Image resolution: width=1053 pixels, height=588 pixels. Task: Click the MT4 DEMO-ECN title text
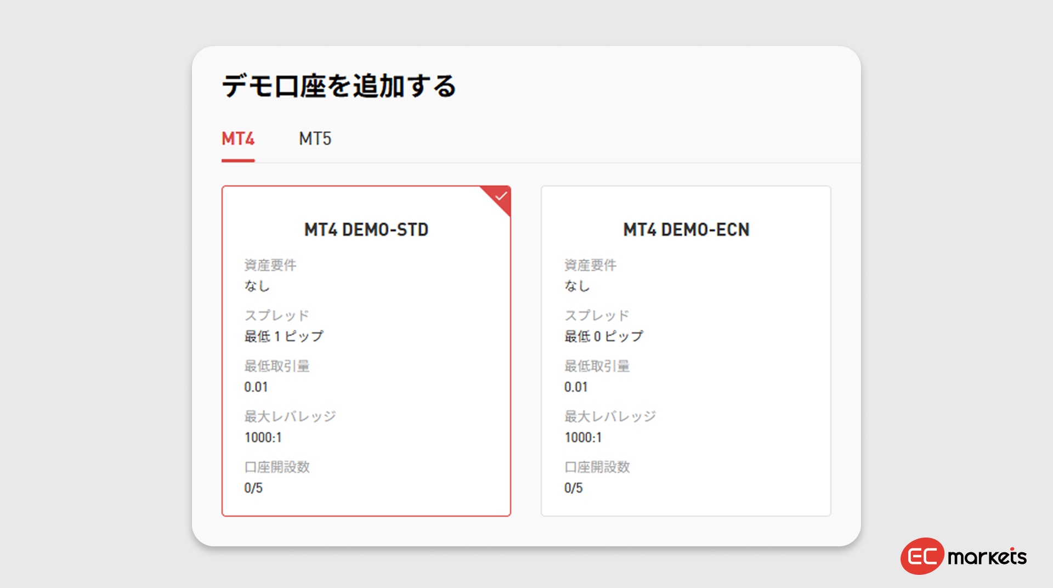point(686,229)
